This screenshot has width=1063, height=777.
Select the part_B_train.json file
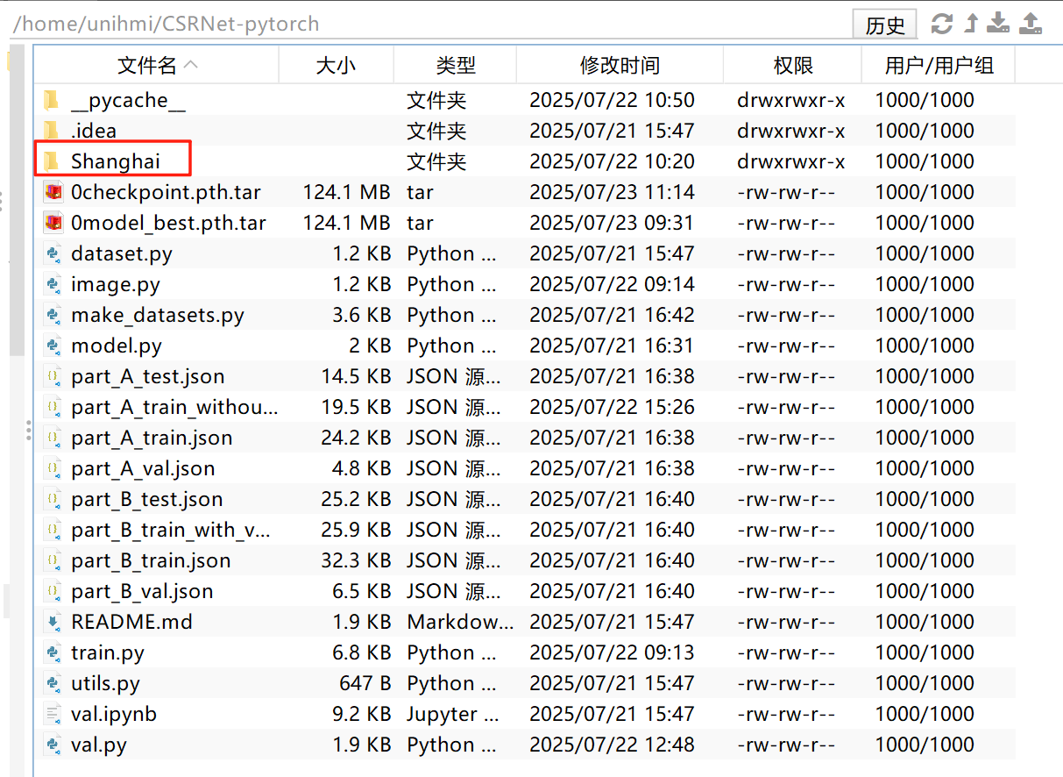pyautogui.click(x=151, y=560)
